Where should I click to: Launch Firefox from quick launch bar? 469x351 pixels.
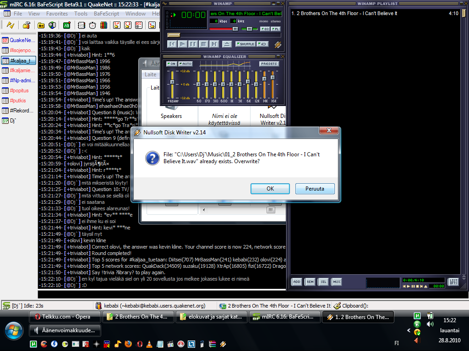point(128,344)
